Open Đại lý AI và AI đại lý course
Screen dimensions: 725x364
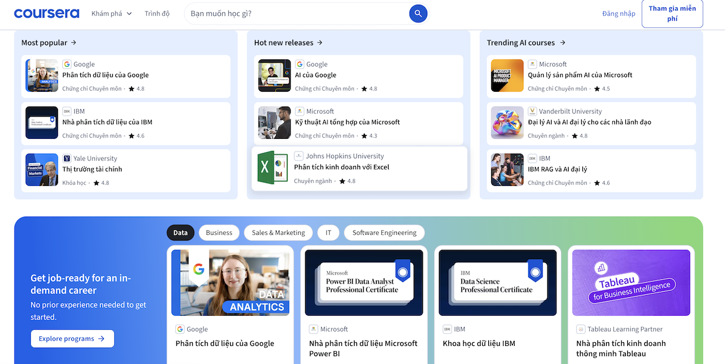coord(590,122)
